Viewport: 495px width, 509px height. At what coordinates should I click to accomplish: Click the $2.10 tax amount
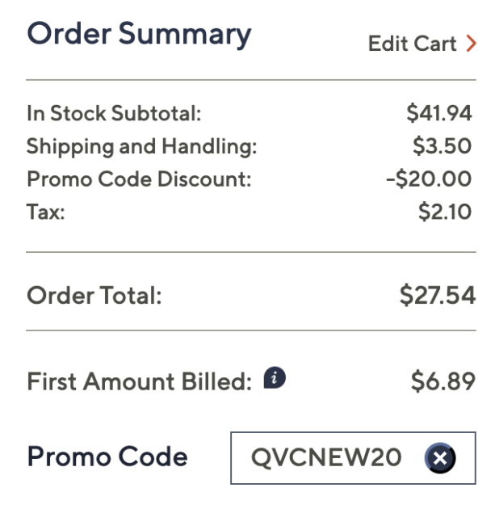tap(446, 211)
